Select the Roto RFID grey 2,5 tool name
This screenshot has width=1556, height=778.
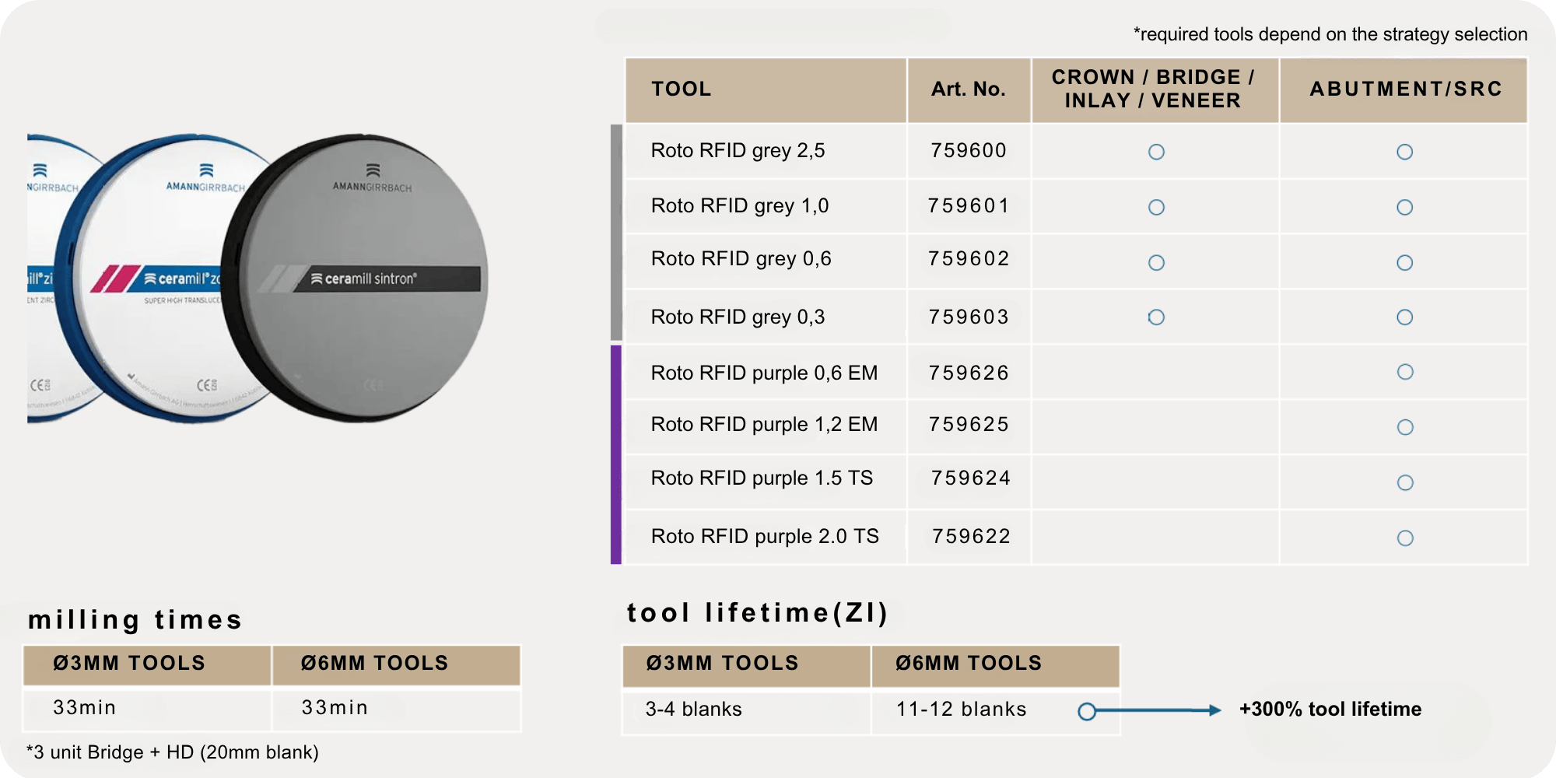(x=738, y=150)
